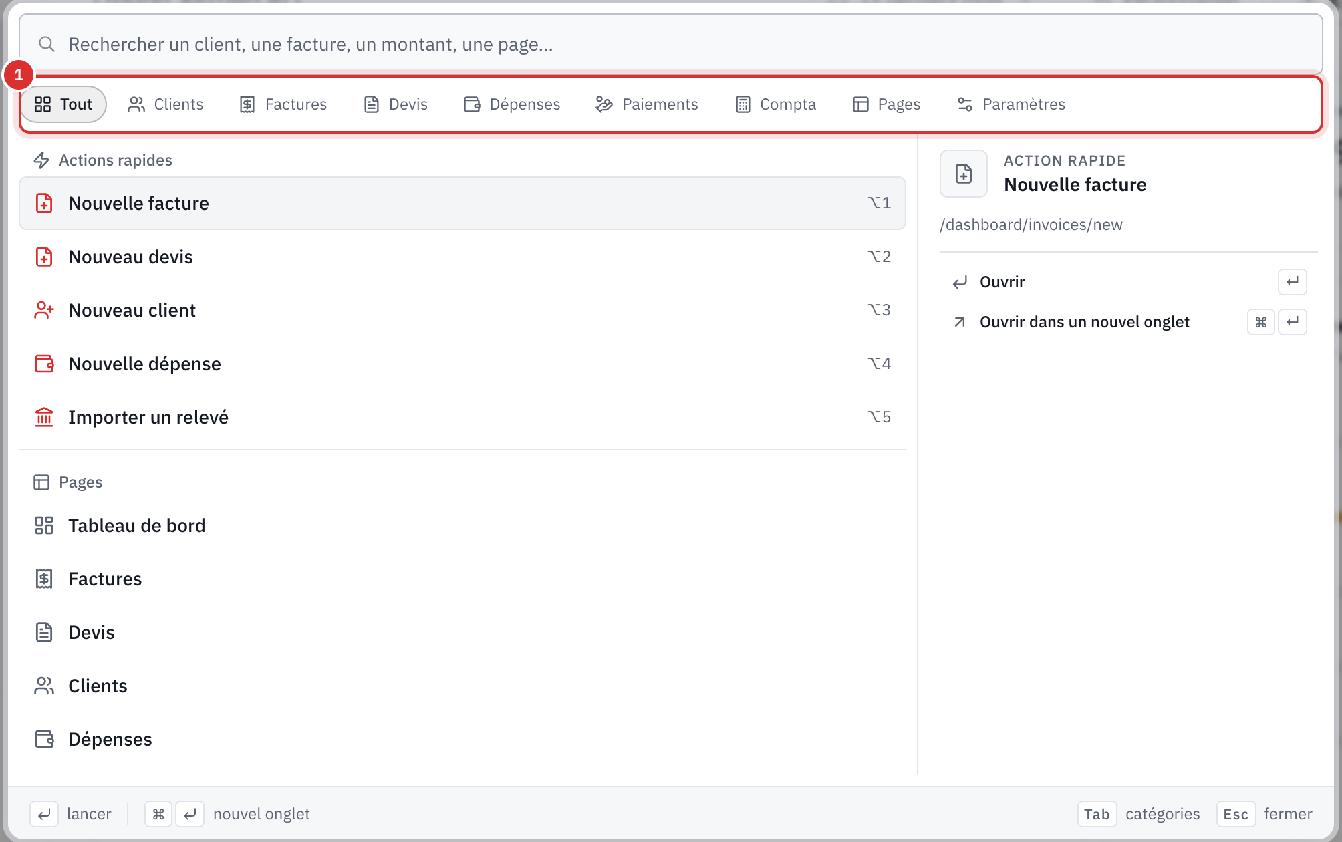Click the Clients people icon in Pages list
Screen dimensions: 1342x842
(44, 686)
